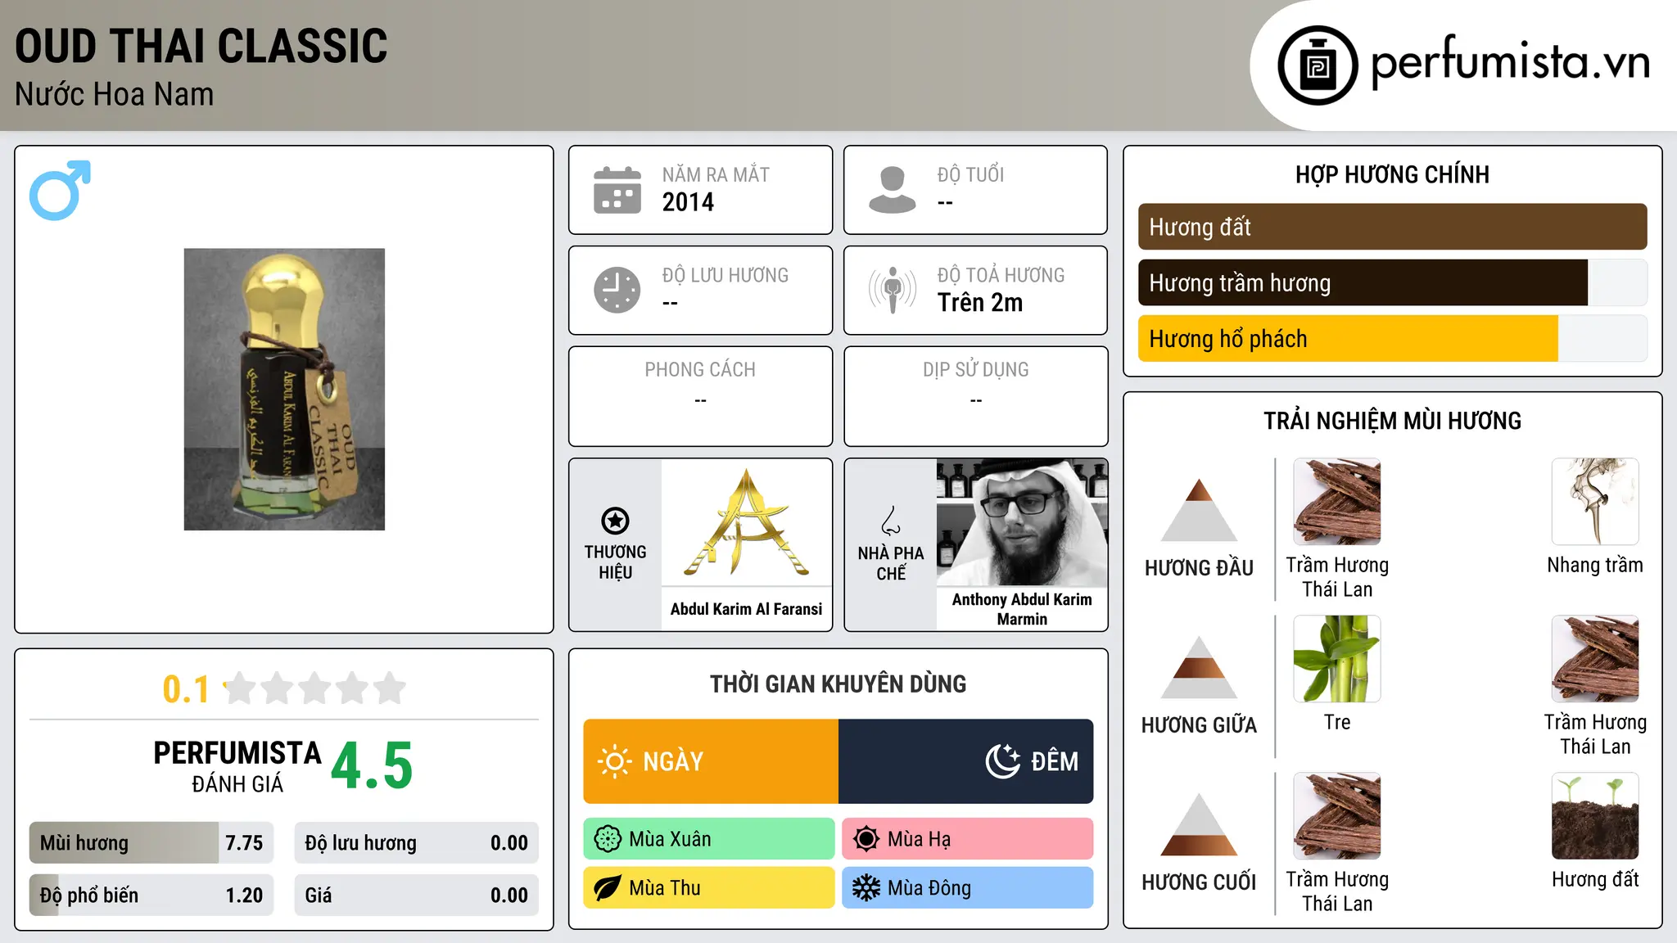
Task: Click the calendar icon beside Năm ra mắt
Action: click(617, 190)
